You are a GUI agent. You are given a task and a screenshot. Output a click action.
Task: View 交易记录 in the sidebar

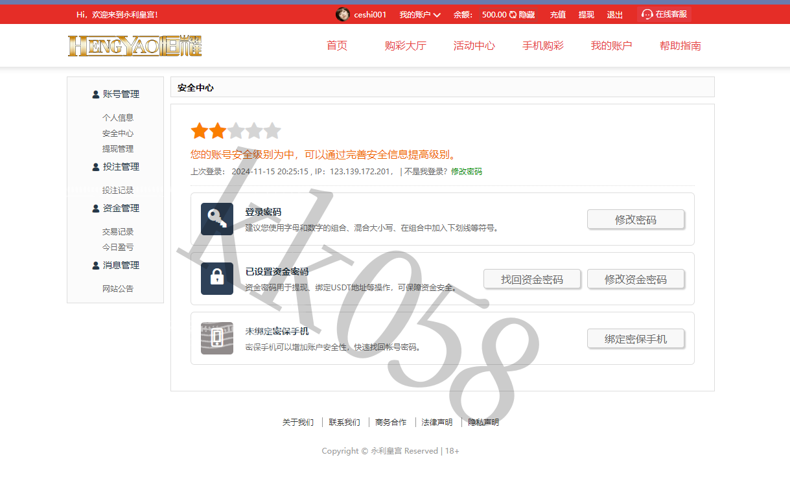(x=118, y=232)
